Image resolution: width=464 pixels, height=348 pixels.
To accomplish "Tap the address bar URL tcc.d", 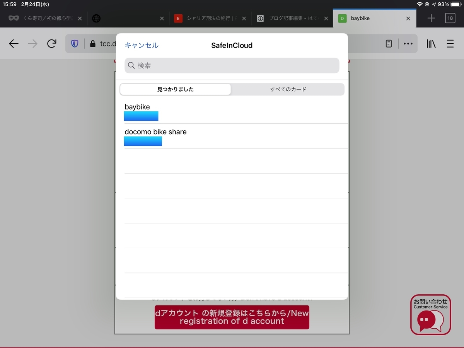I will point(108,44).
